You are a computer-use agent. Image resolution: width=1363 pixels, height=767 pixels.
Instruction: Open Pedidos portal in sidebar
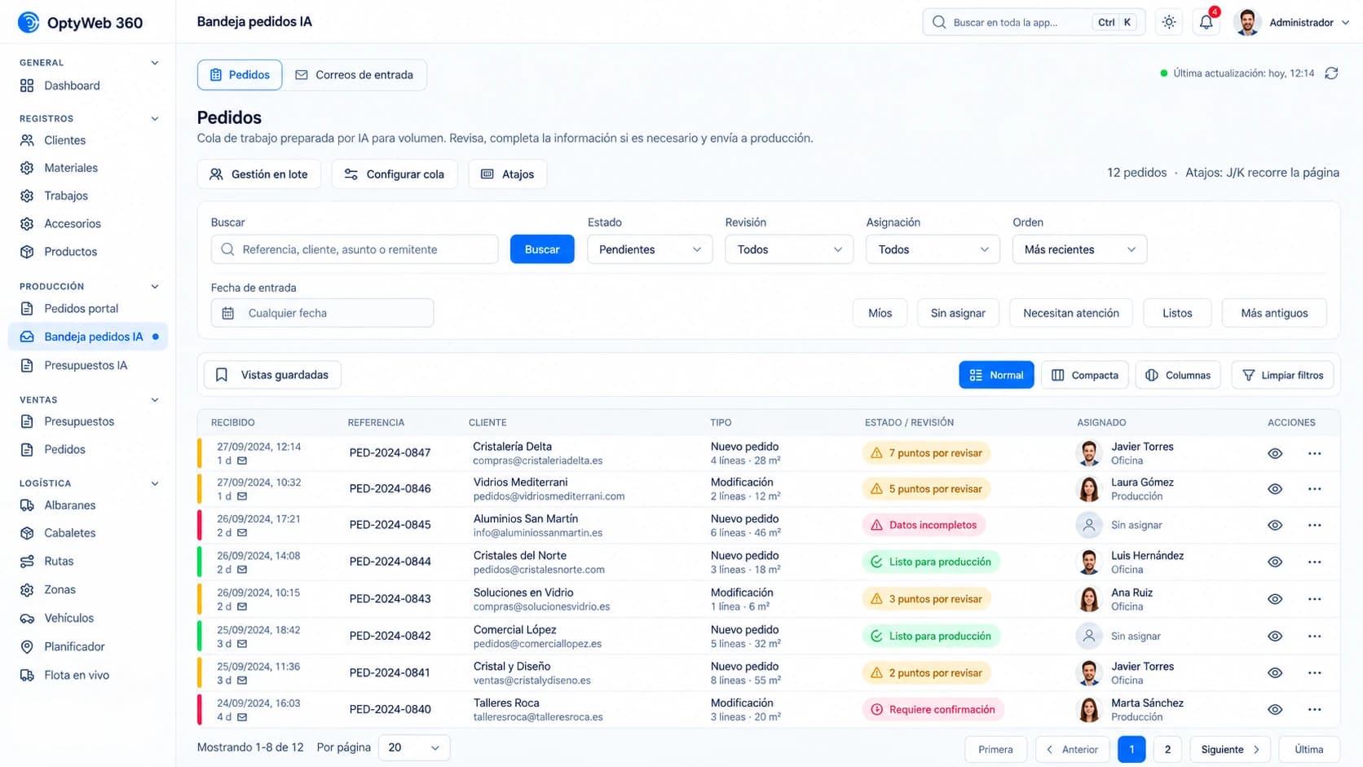point(81,308)
